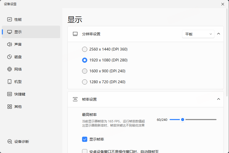Click the disk icon beside 磁盘
Viewport: 229px width, 153px height.
pos(9,57)
